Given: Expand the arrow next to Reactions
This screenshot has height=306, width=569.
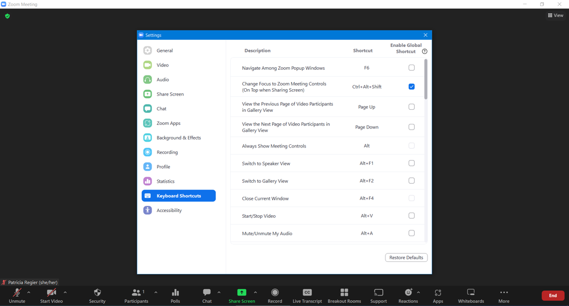Looking at the screenshot, I should (418, 292).
